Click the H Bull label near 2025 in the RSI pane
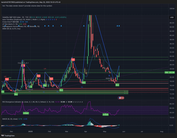The image size is (177, 138). point(26,113)
